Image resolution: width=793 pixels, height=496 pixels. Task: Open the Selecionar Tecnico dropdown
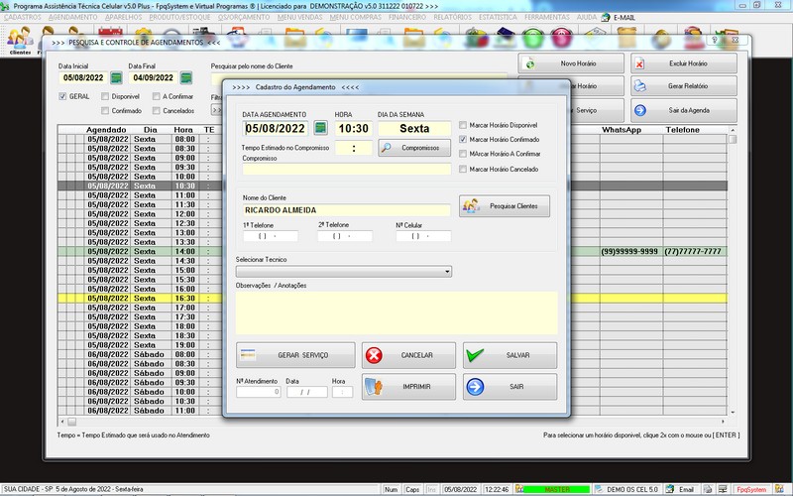pos(344,271)
